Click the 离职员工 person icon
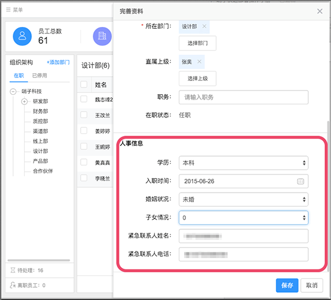This screenshot has width=331, height=300. pos(13,285)
